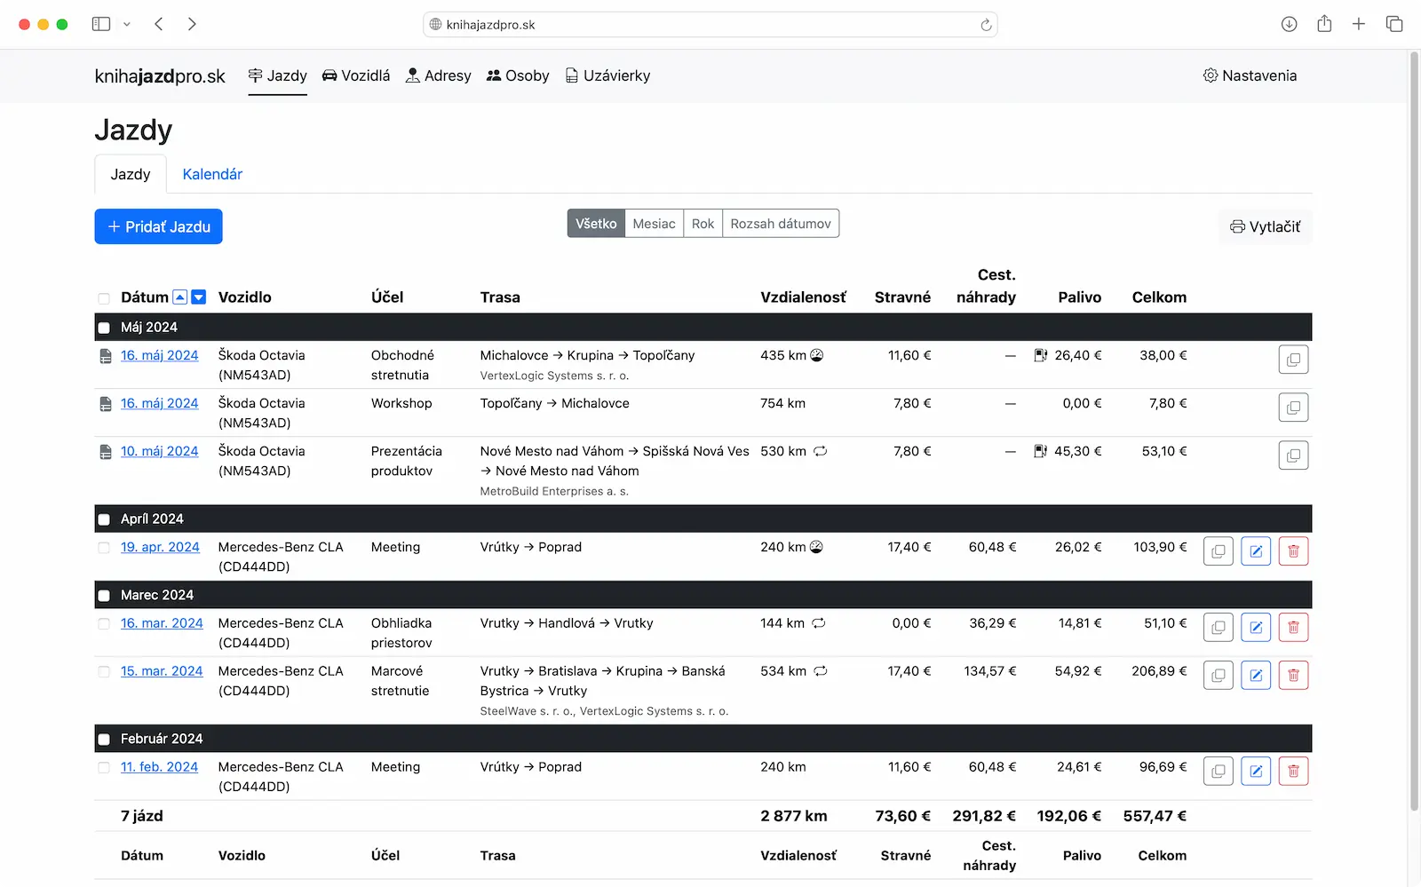1421x887 pixels.
Task: Duplicate the 11. feb. 2024 trip
Action: coord(1218,772)
